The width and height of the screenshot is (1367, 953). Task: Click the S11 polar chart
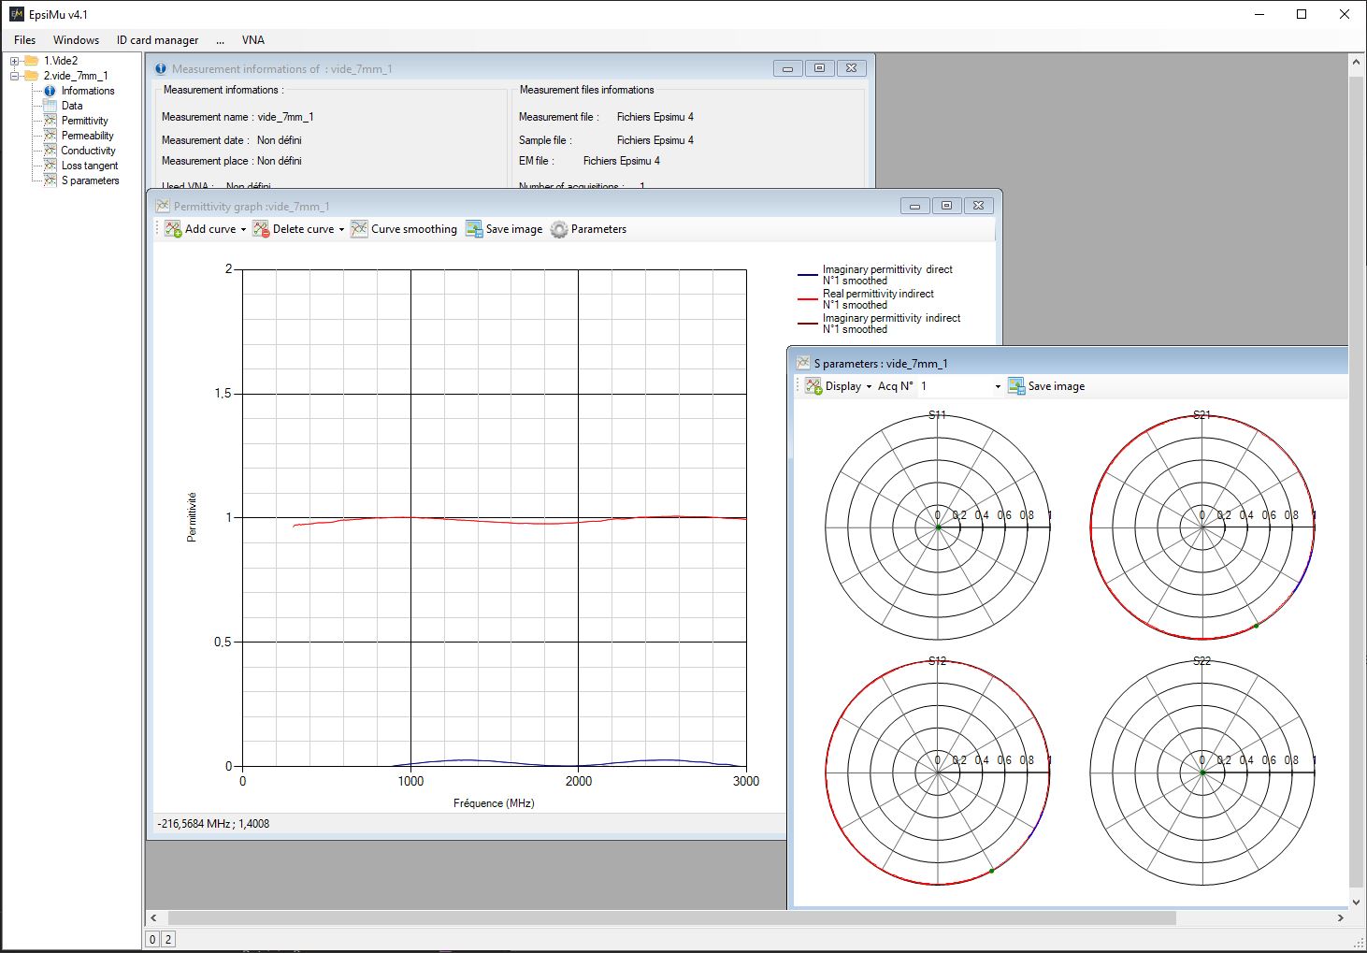tap(938, 527)
